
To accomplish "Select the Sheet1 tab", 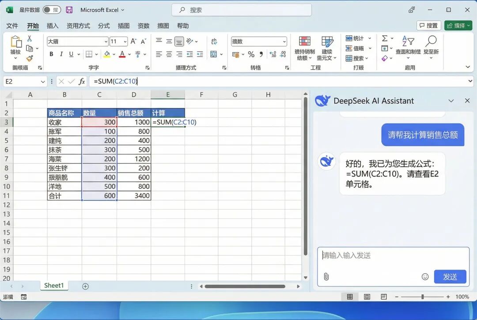I will pyautogui.click(x=54, y=286).
